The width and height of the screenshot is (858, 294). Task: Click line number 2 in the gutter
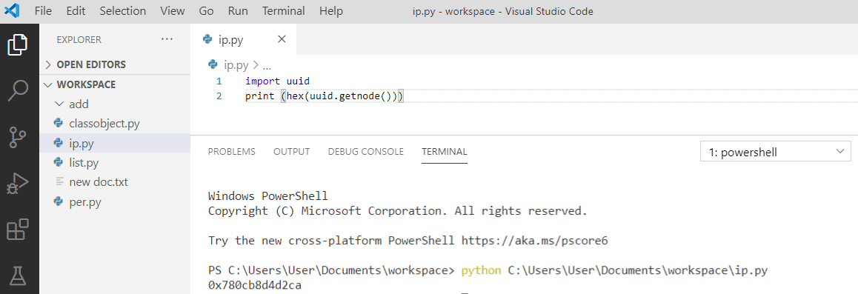(219, 97)
